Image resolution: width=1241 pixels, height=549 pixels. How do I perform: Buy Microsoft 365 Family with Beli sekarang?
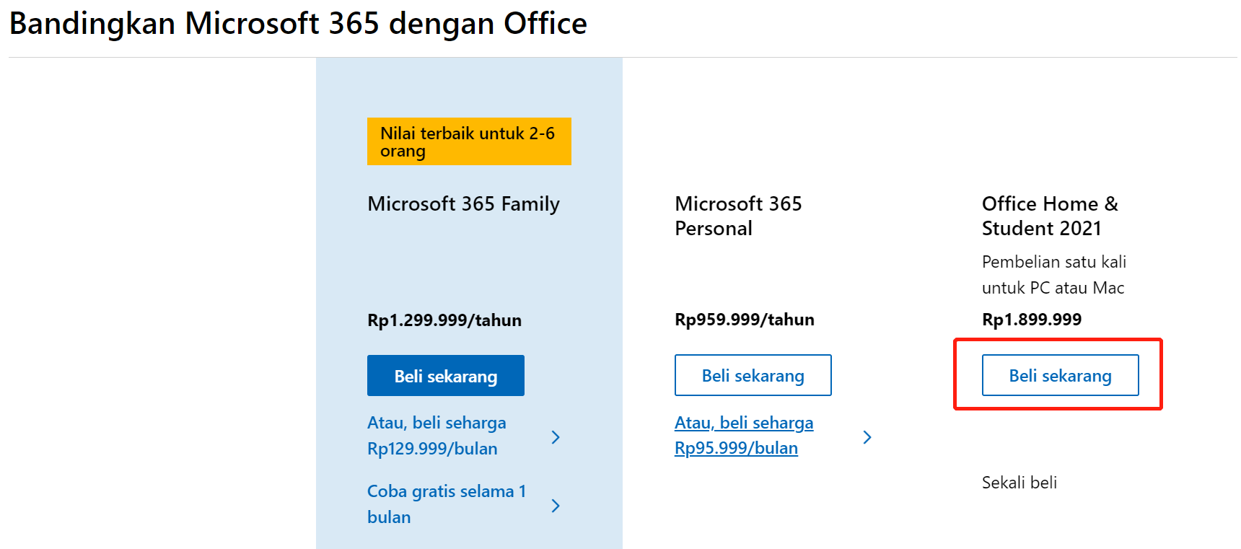coord(445,376)
